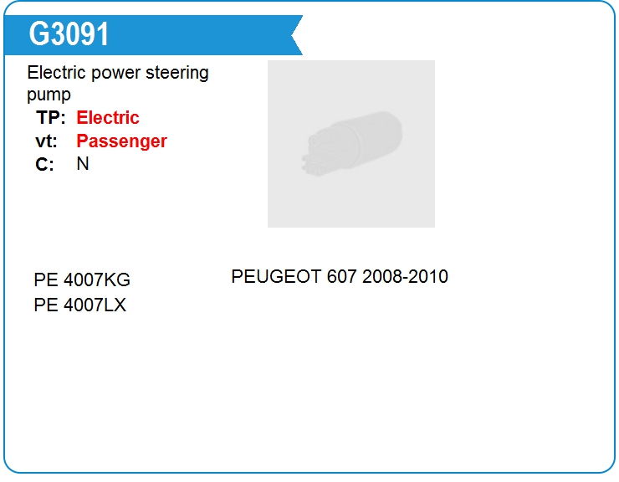Click the C: label
The height and width of the screenshot is (482, 619).
[x=44, y=164]
